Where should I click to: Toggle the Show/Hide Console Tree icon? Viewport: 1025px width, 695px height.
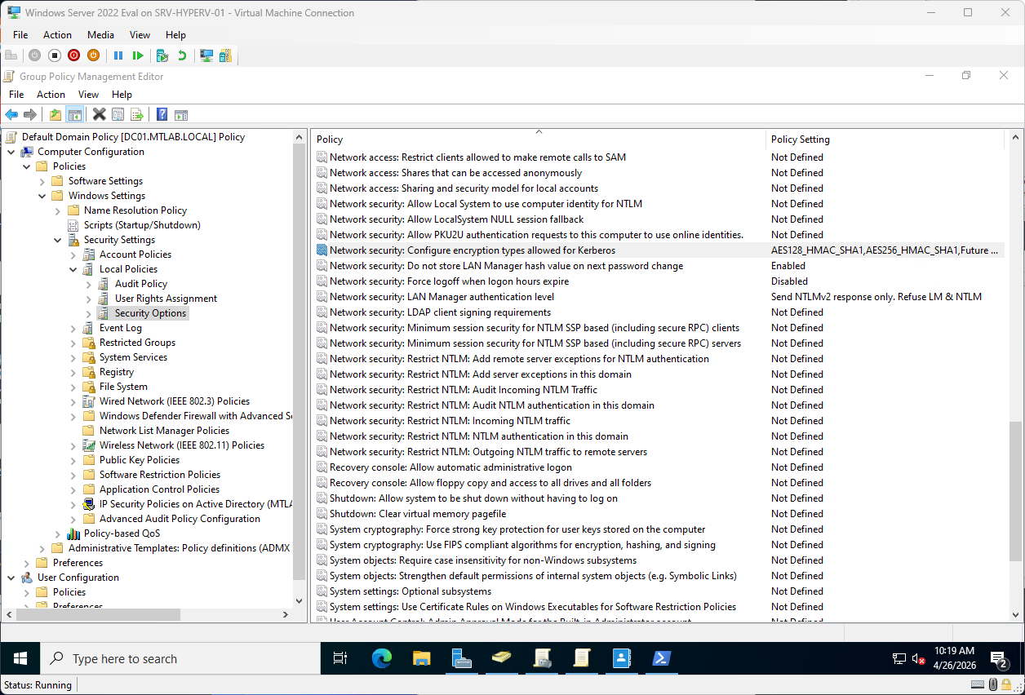pos(74,114)
